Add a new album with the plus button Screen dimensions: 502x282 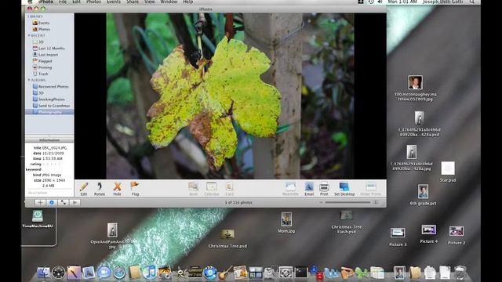click(x=40, y=202)
